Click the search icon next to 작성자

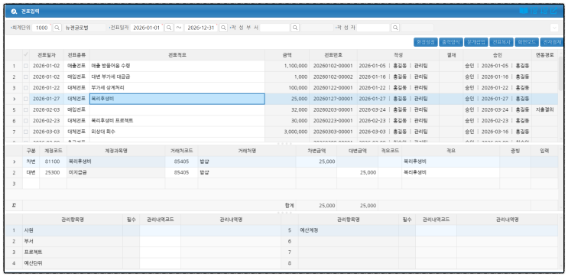coord(395,28)
